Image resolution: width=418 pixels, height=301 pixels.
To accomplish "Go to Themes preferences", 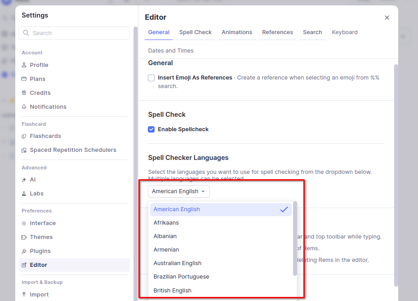I will coord(41,237).
